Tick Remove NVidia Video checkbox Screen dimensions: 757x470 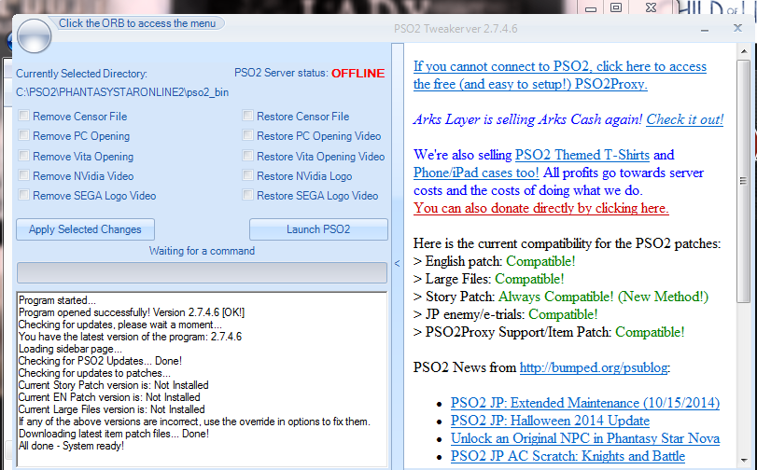click(x=23, y=175)
